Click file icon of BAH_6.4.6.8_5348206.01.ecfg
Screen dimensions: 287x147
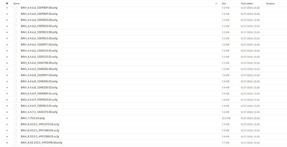(16, 81)
